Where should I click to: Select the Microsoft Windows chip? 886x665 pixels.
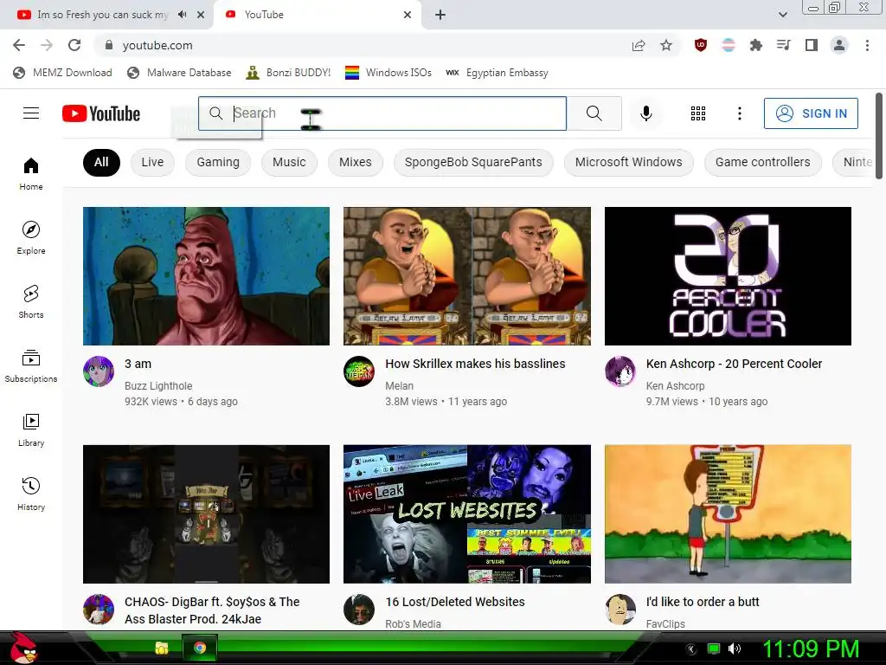click(628, 162)
